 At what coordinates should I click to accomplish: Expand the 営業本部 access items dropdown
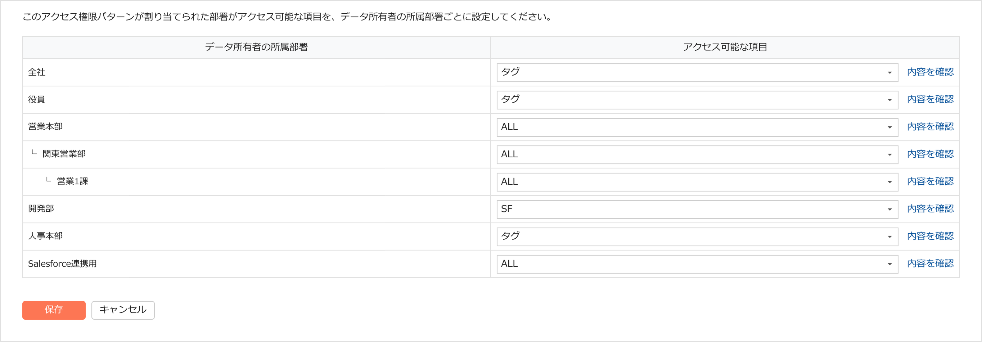(x=697, y=127)
